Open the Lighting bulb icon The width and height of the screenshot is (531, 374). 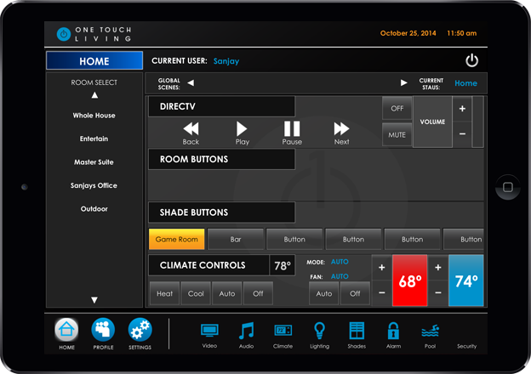319,331
